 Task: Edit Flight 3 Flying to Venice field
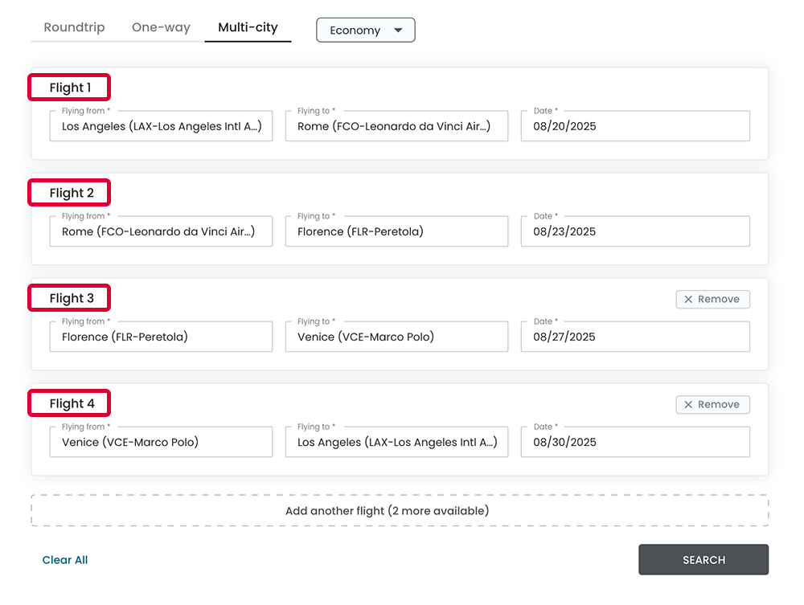(x=396, y=337)
